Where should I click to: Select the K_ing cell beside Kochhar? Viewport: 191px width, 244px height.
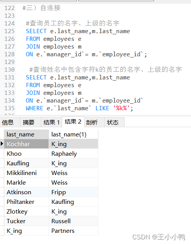pos(74,144)
